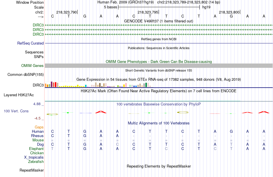Select the Mouse alignment row label
The height and width of the screenshot is (177, 273).
tap(38, 140)
